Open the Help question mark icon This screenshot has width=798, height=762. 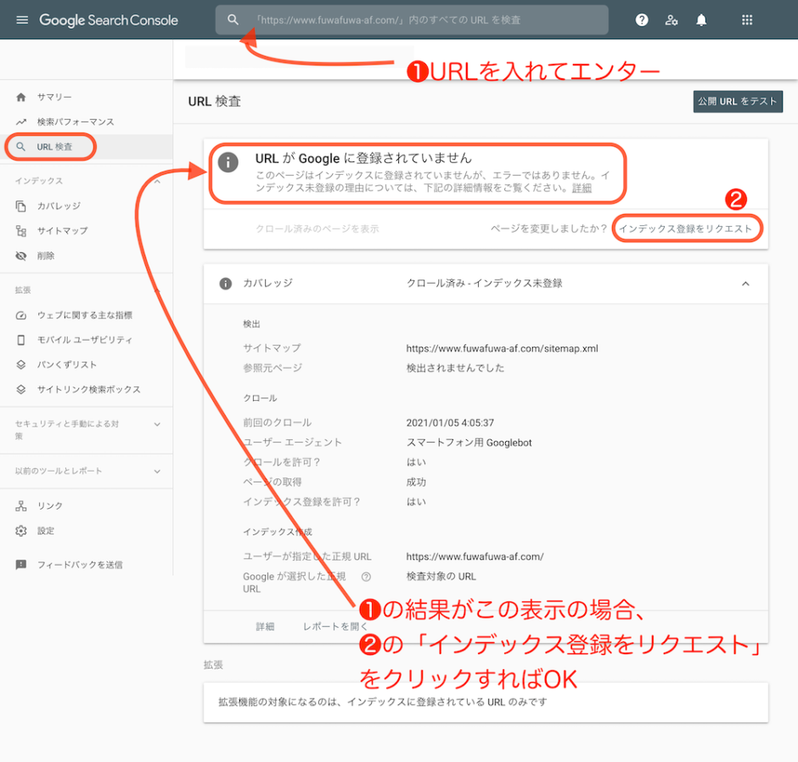(x=642, y=20)
